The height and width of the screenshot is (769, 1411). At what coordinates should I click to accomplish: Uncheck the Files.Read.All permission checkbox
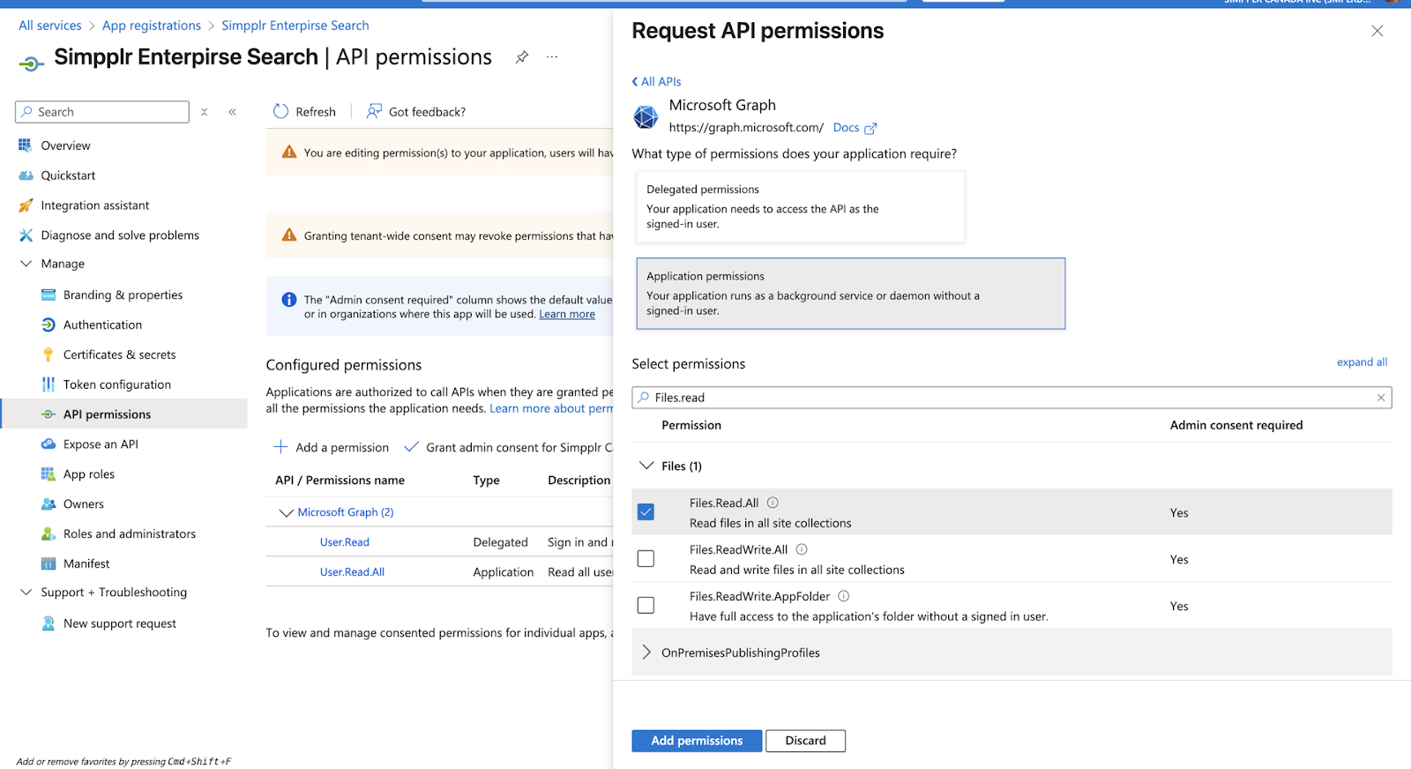click(x=646, y=512)
